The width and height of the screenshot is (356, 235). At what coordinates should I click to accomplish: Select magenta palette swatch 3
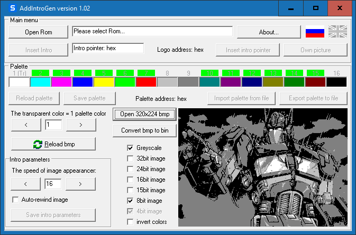pyautogui.click(x=61, y=82)
